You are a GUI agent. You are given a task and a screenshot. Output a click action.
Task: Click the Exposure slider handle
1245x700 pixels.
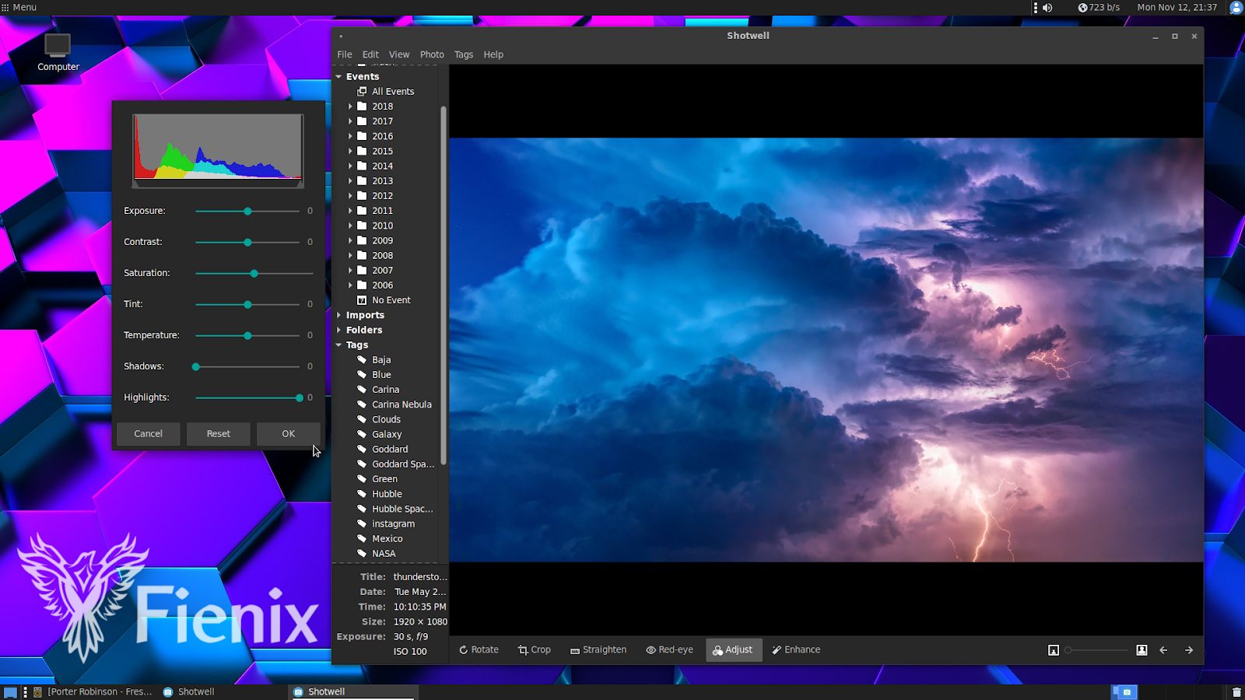tap(247, 212)
